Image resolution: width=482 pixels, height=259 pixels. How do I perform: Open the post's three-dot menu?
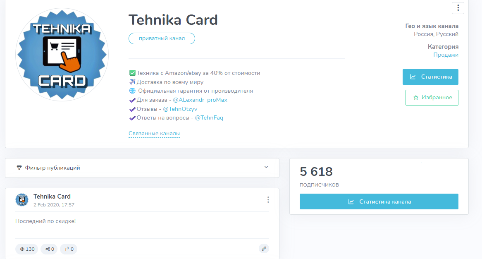coord(268,200)
